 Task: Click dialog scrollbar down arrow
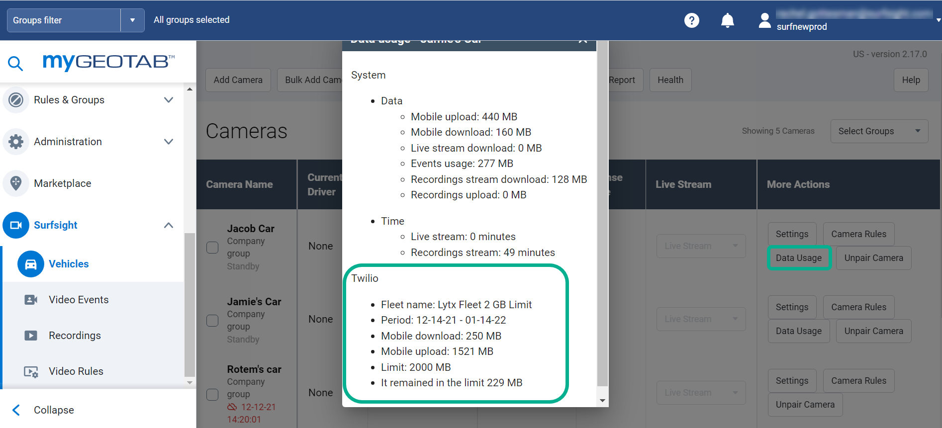point(602,401)
